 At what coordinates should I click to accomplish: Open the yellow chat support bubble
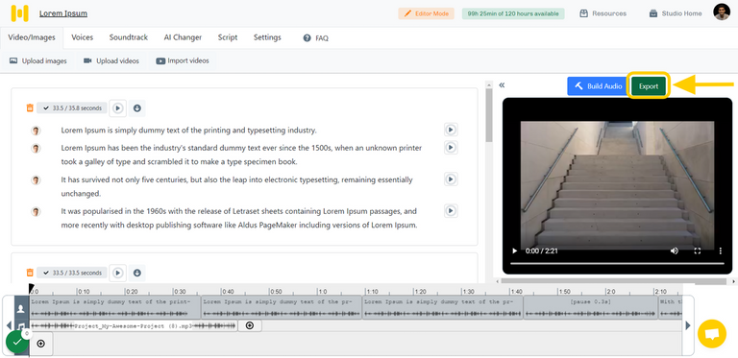point(712,334)
